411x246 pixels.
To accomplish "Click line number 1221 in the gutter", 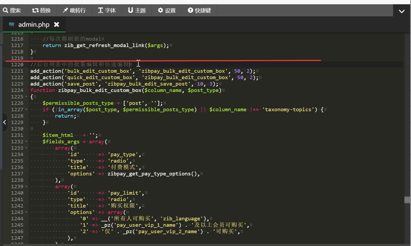I will coord(17,71).
